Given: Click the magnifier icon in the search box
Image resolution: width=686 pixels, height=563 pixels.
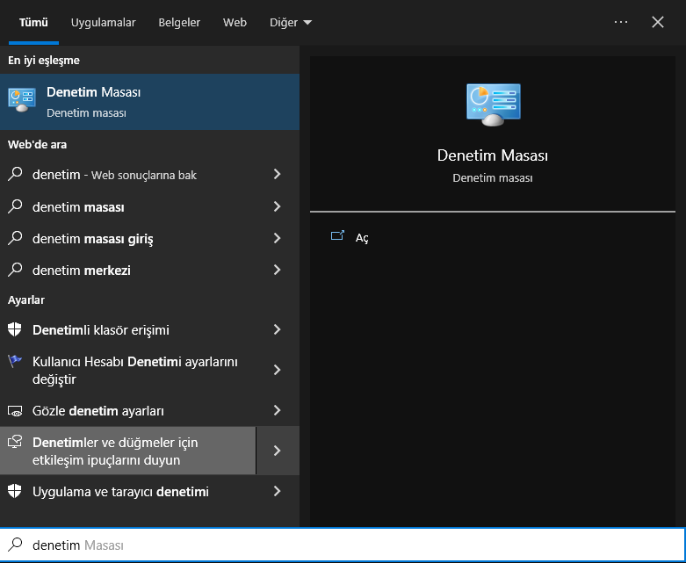Looking at the screenshot, I should pos(15,545).
